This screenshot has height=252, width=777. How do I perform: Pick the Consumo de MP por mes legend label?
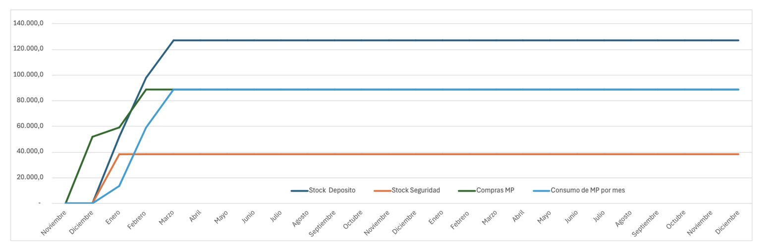pos(588,190)
